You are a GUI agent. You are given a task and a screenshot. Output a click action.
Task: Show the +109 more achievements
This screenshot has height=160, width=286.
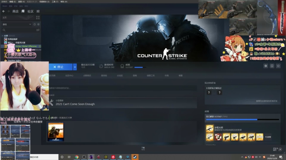pos(268,137)
